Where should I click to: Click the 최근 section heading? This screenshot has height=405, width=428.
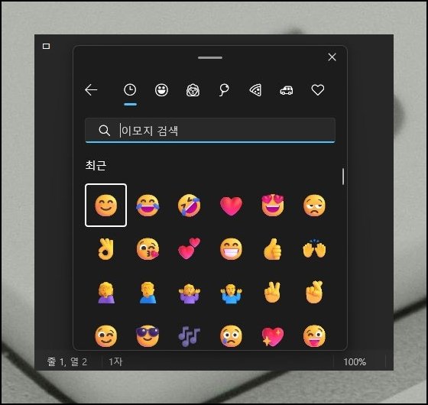point(96,165)
